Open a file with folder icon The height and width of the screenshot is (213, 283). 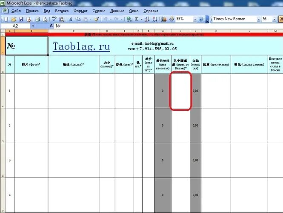[x=14, y=19]
